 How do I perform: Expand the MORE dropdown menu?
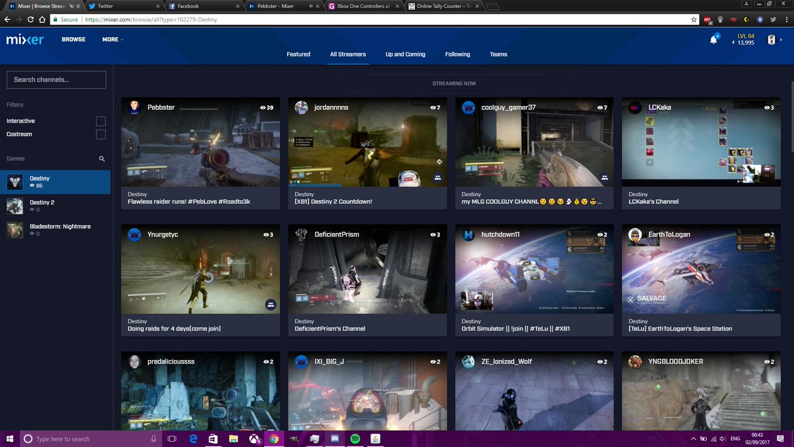pos(112,40)
